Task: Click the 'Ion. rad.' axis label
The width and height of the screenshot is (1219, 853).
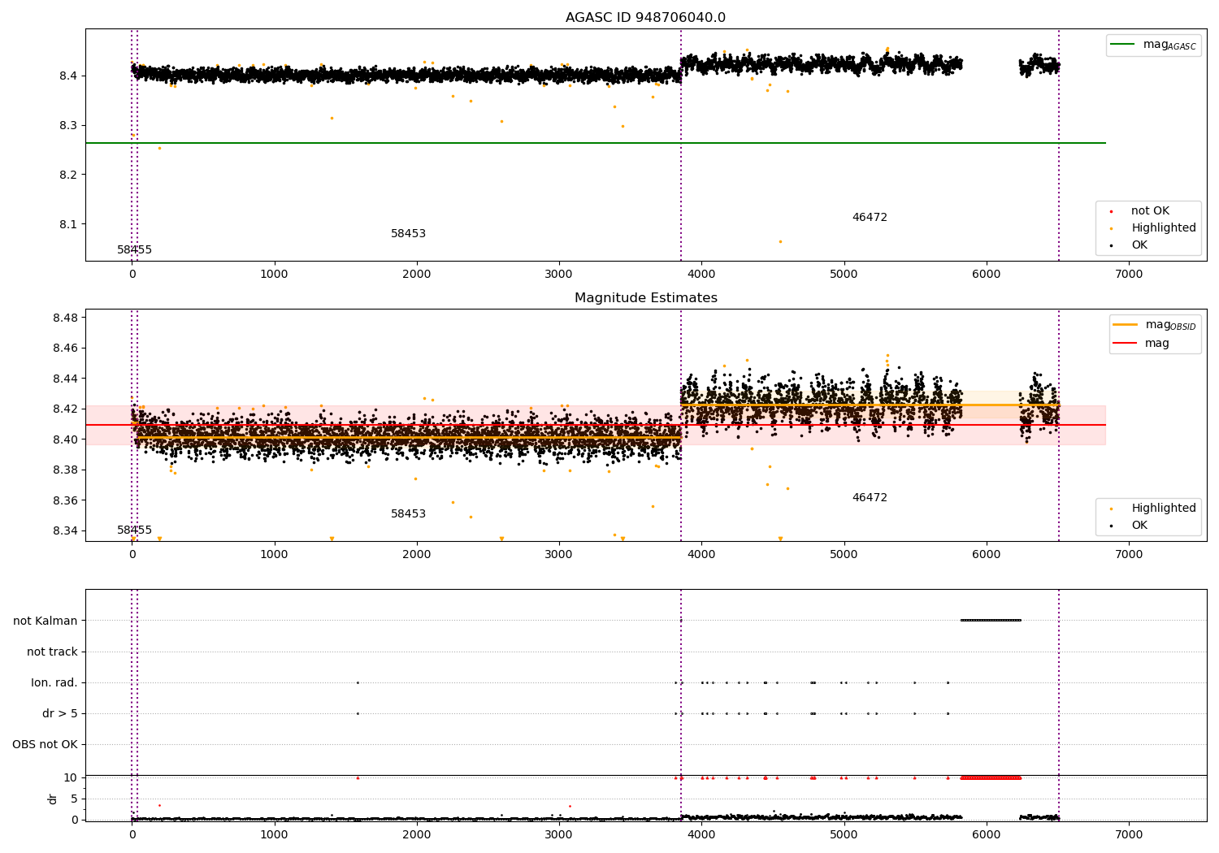Action: click(54, 682)
